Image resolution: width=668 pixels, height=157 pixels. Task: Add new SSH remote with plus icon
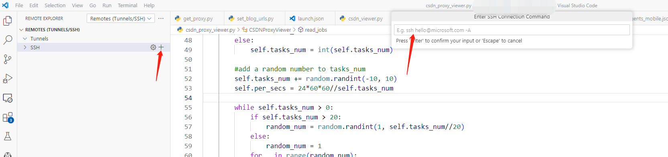coord(161,47)
